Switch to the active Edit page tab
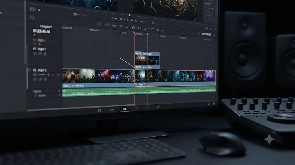Image resolution: width=295 pixels, height=165 pixels. (124, 109)
